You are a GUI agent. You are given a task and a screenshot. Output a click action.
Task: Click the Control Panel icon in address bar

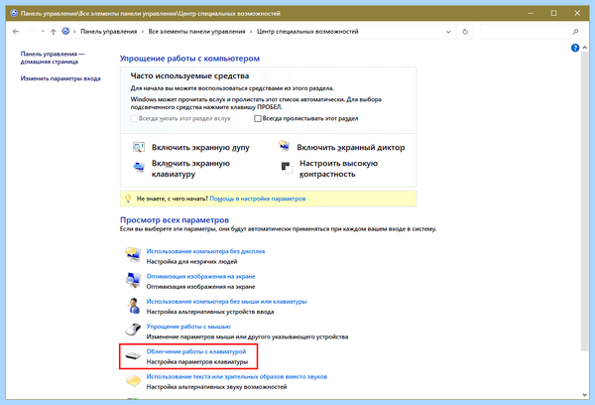click(x=65, y=31)
